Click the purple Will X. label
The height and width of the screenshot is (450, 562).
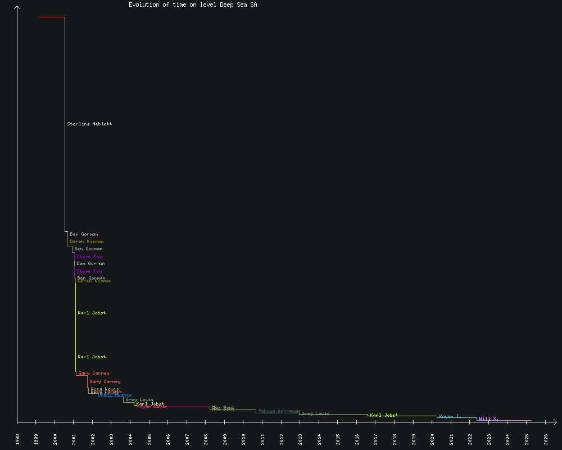488,418
